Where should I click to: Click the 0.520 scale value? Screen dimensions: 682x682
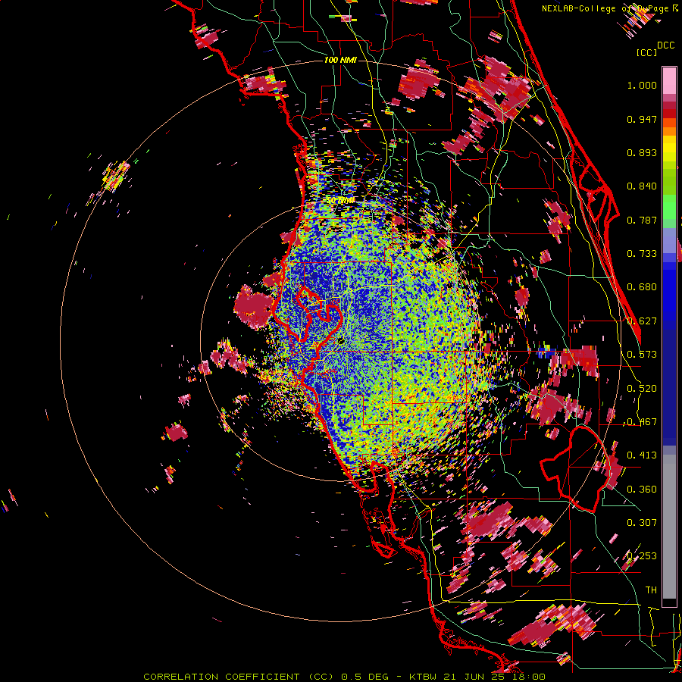click(x=642, y=389)
